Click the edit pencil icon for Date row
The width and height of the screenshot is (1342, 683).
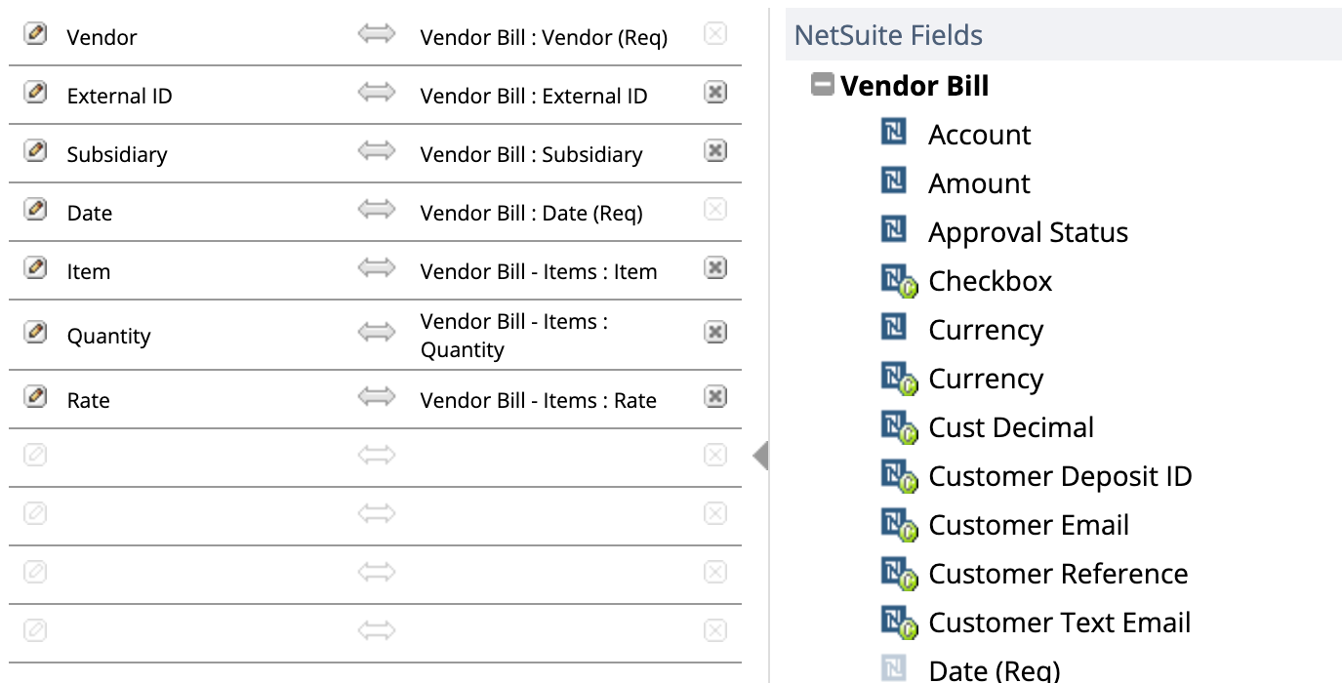tap(35, 210)
